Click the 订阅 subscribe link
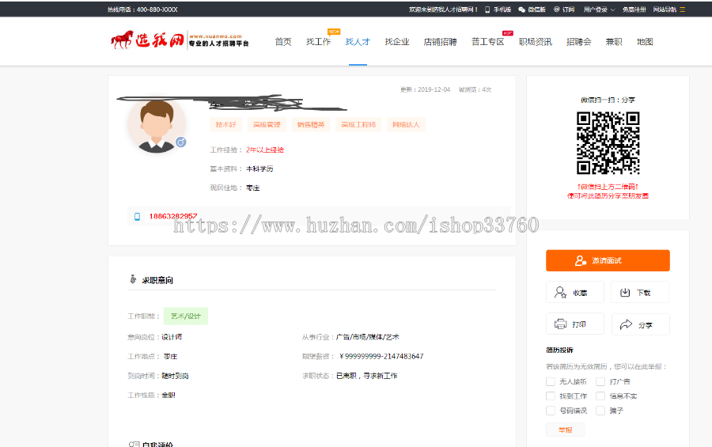 pyautogui.click(x=564, y=9)
